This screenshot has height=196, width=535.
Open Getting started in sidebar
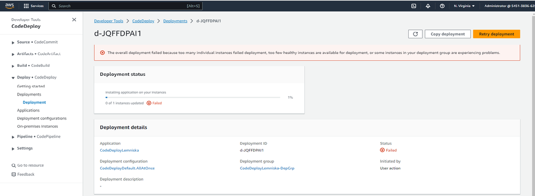[31, 87]
